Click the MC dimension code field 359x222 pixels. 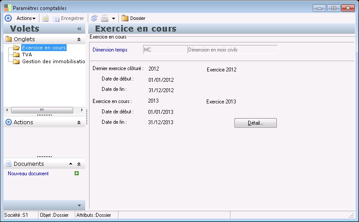pyautogui.click(x=165, y=49)
